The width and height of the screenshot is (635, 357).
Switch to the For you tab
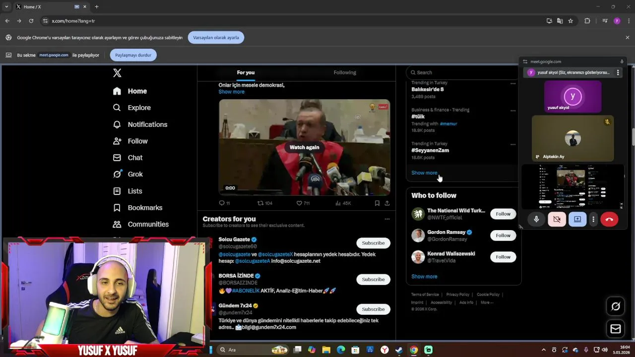click(x=246, y=72)
